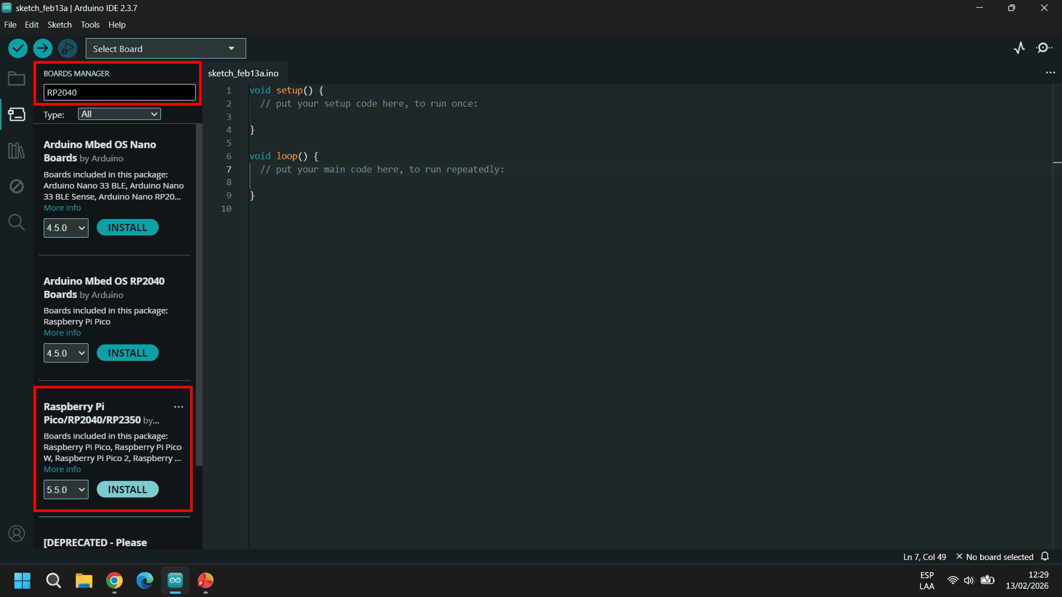Click the Verify sketch checkmark icon
1062x597 pixels.
pos(18,48)
